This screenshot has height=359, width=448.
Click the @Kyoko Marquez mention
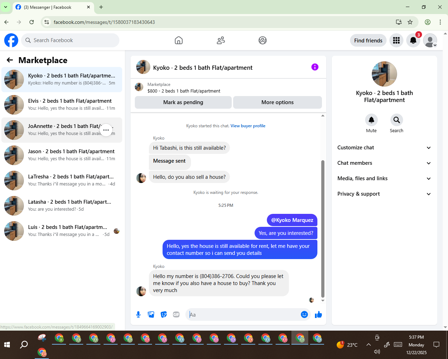[292, 220]
